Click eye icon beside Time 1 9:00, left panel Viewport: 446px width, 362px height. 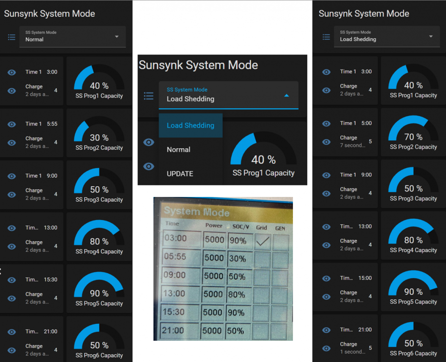(12, 176)
